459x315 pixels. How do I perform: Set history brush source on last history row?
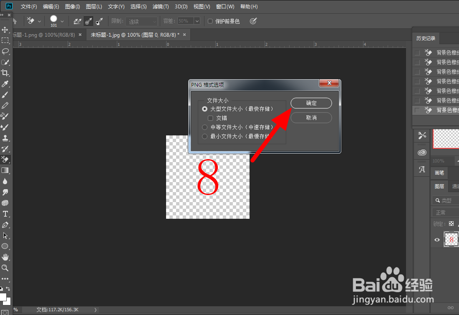417,110
